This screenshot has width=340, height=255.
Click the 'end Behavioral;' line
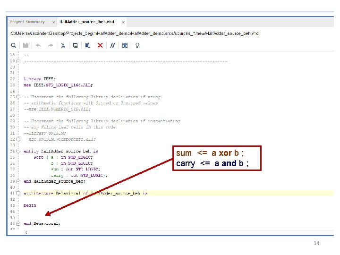(42, 223)
